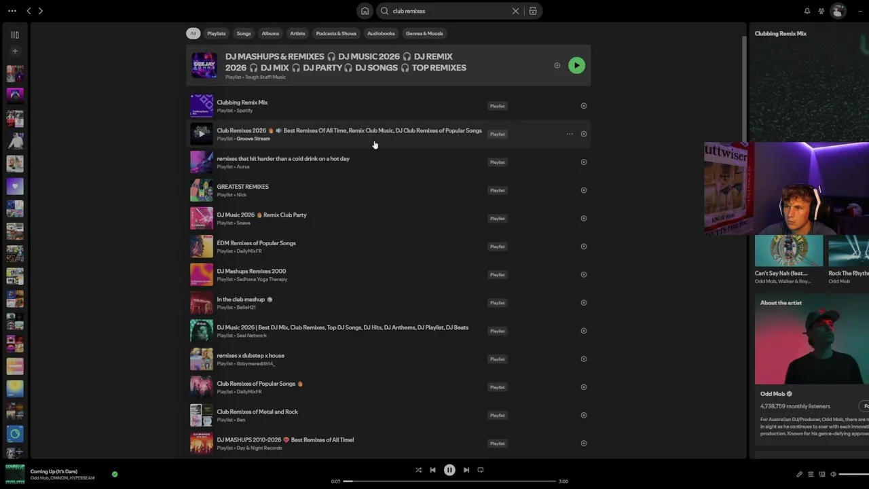Open Liked Songs purple heart in sidebar
The height and width of the screenshot is (489, 869).
click(15, 186)
